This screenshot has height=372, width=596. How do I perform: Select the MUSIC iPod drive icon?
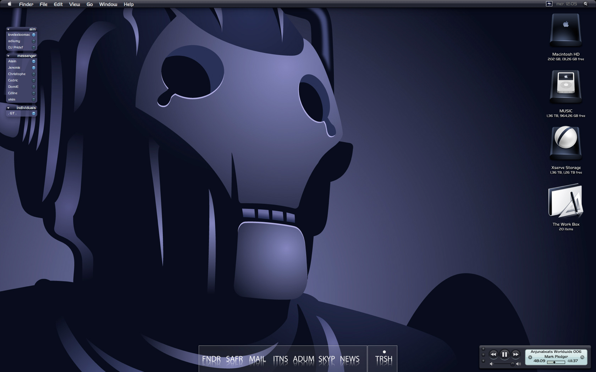(566, 87)
